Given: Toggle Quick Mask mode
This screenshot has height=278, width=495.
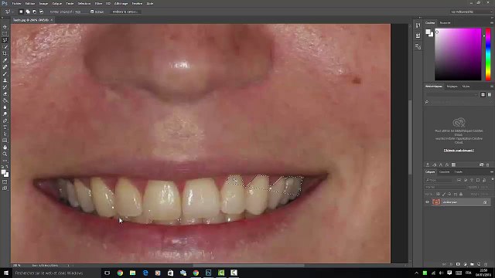Looking at the screenshot, I should point(5,182).
